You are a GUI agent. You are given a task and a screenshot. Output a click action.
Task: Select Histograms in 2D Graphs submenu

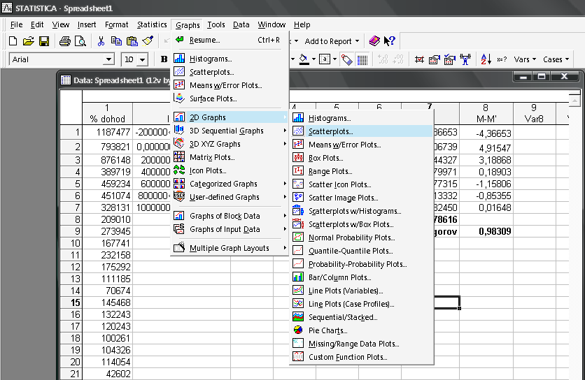coord(362,118)
